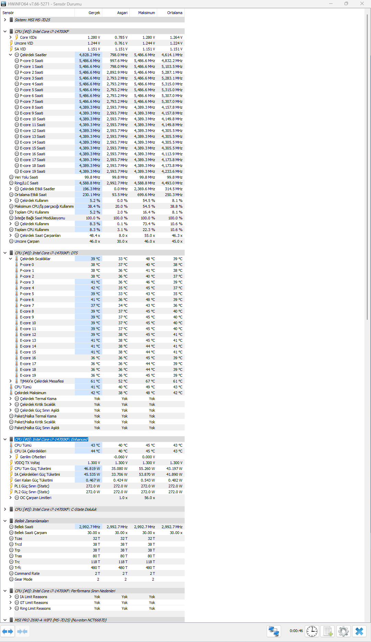Close sensors with the blue X icon

359,631
